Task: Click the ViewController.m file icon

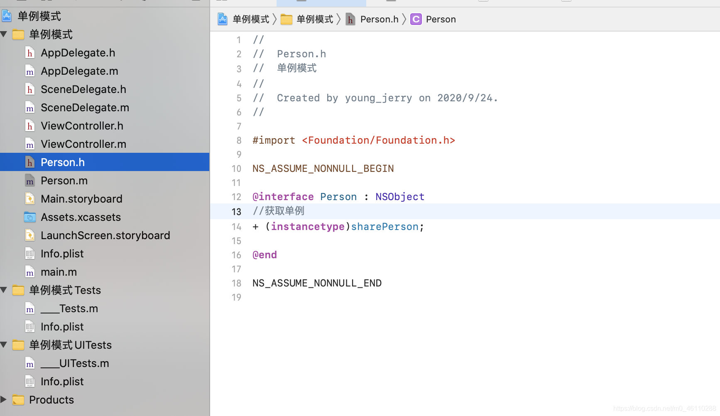Action: click(x=30, y=144)
